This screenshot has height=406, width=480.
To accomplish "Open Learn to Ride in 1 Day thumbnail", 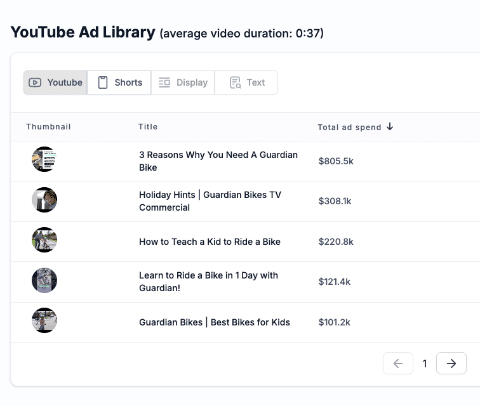I will click(44, 280).
